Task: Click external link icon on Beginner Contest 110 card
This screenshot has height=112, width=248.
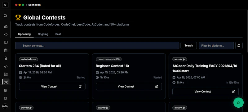Action: point(157,86)
